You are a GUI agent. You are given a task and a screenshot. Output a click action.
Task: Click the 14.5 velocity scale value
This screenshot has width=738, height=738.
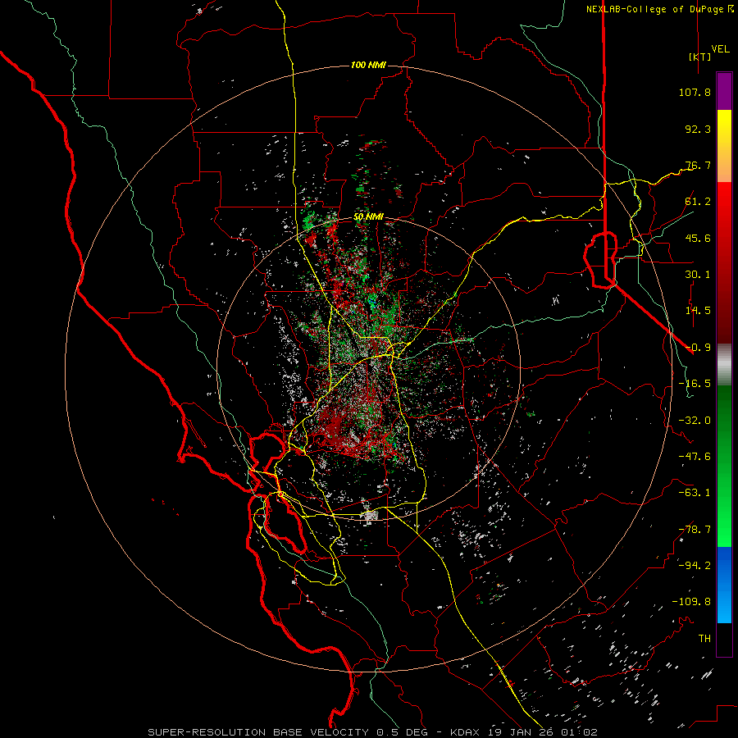pos(698,311)
